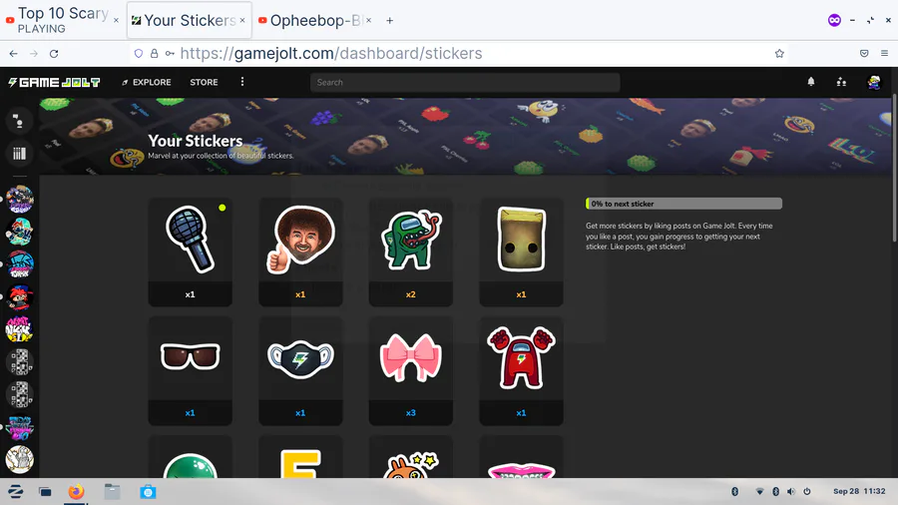
Task: Open the sidebar chat icon
Action: [x=19, y=121]
